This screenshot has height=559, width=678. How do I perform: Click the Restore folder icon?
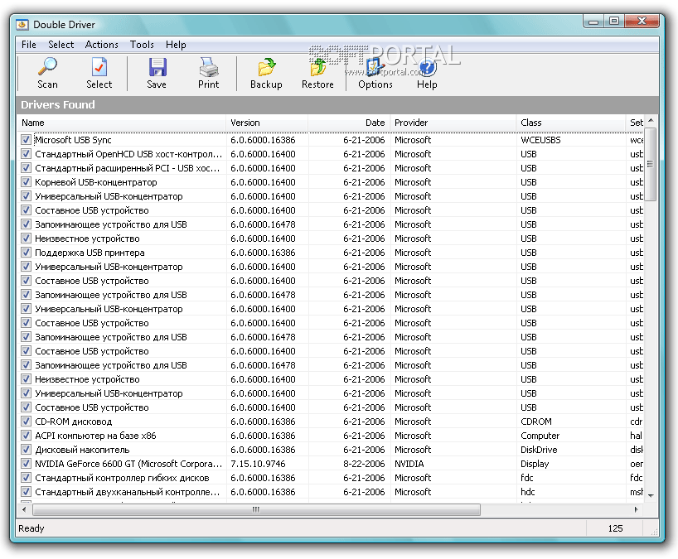pyautogui.click(x=317, y=67)
